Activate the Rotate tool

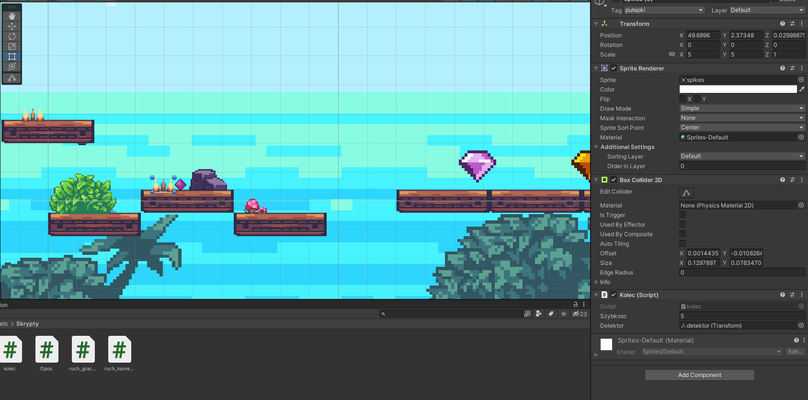click(x=12, y=36)
